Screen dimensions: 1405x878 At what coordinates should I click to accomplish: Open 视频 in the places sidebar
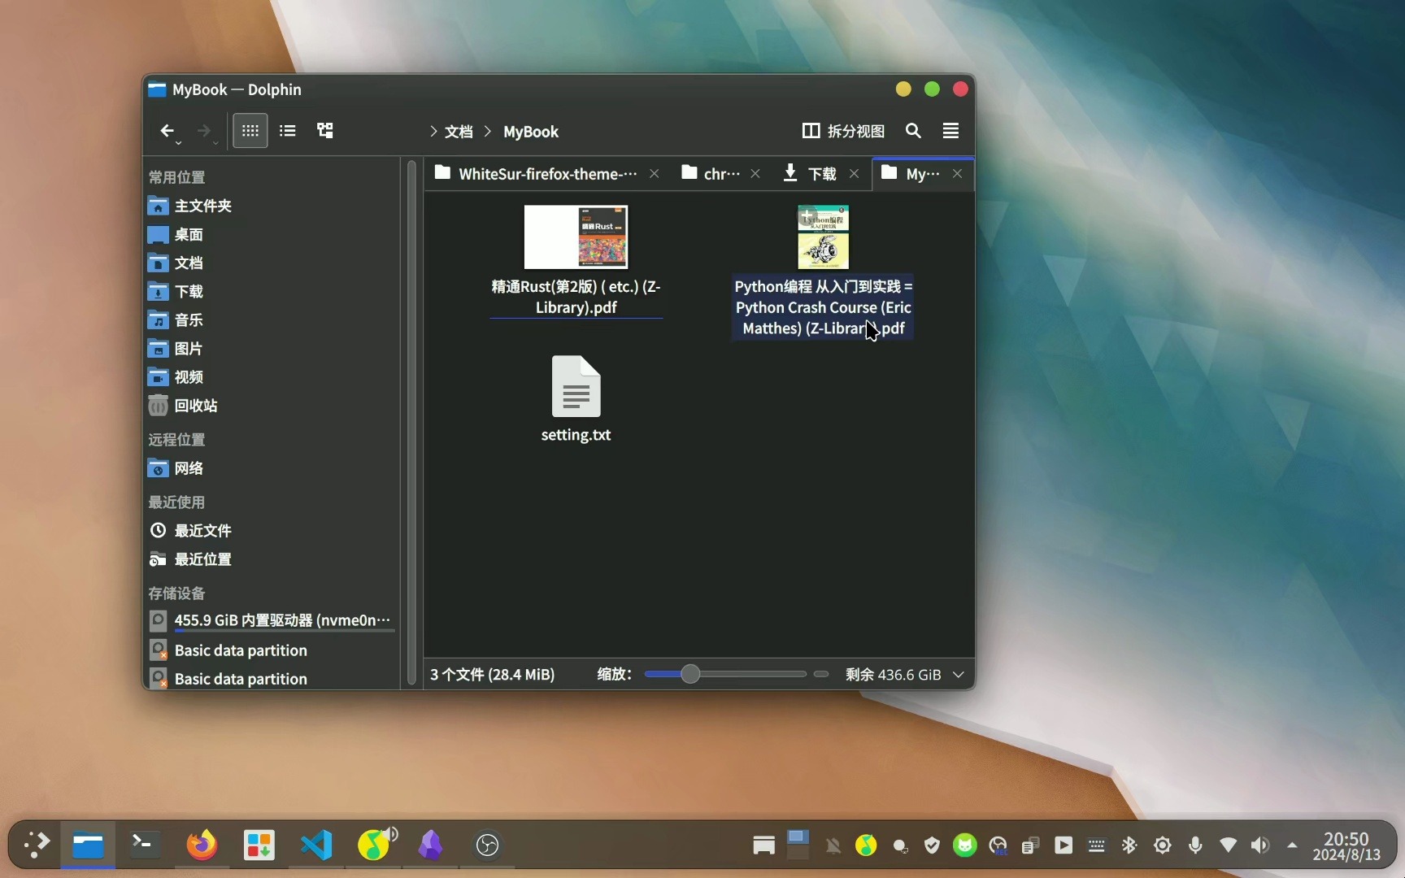pos(272,376)
